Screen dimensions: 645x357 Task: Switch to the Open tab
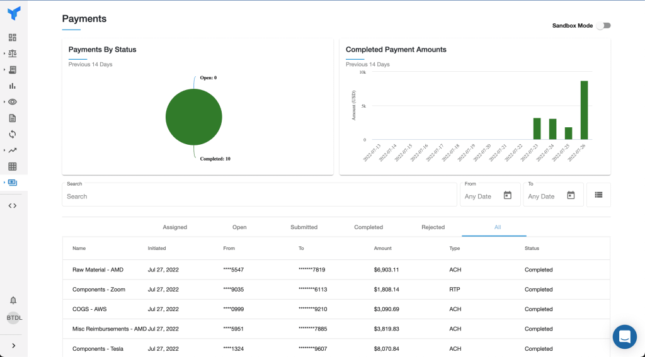(239, 227)
